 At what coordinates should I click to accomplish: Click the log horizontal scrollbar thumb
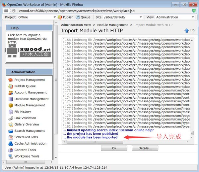[95, 142]
